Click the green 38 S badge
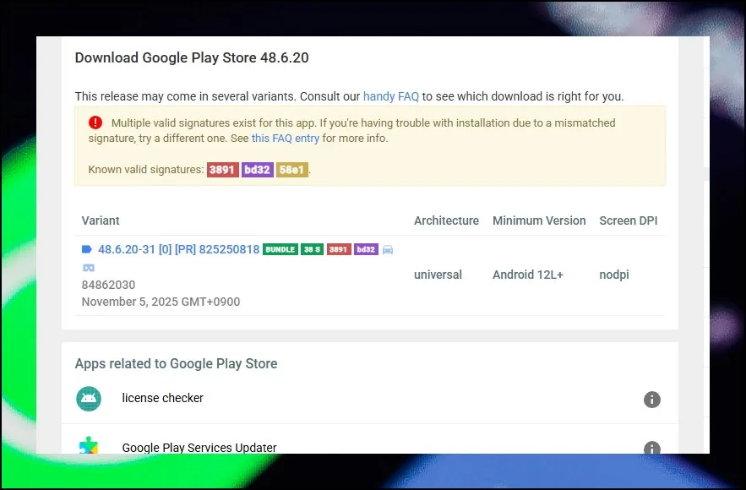The width and height of the screenshot is (746, 490). pos(312,249)
